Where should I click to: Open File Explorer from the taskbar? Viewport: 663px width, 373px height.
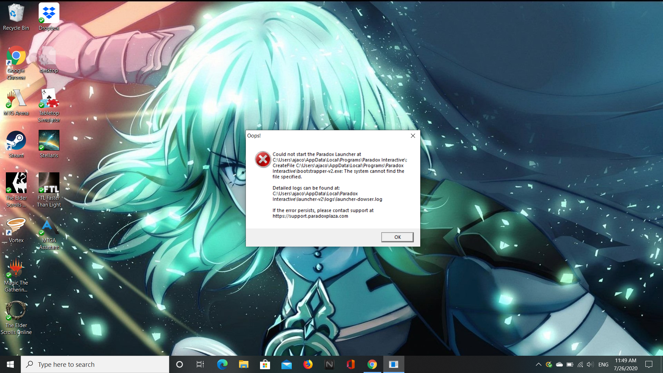[243, 364]
